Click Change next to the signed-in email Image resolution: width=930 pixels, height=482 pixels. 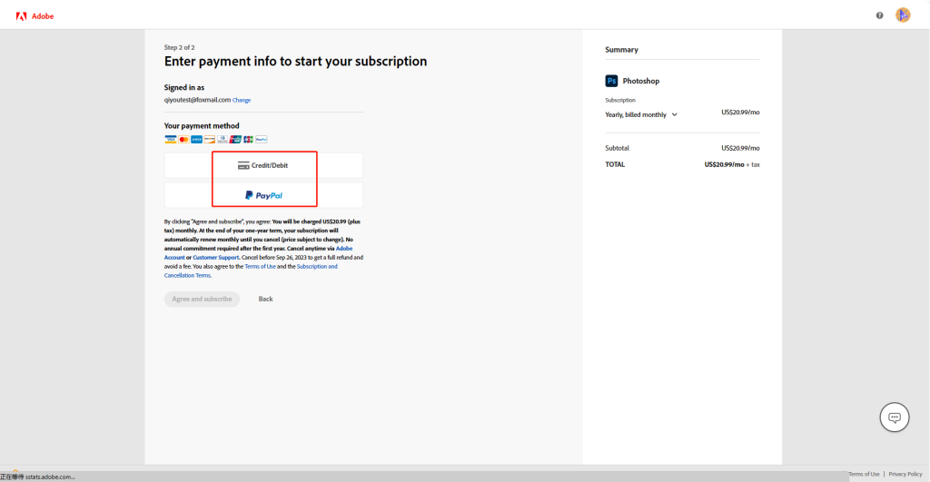tap(242, 100)
